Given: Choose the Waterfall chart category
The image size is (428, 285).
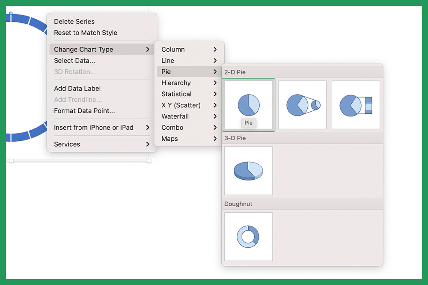Looking at the screenshot, I should pyautogui.click(x=175, y=116).
